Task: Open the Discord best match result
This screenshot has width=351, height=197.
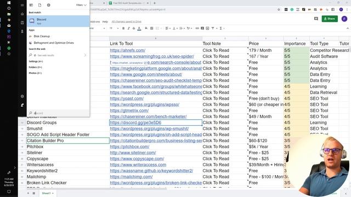Action: pos(58,21)
